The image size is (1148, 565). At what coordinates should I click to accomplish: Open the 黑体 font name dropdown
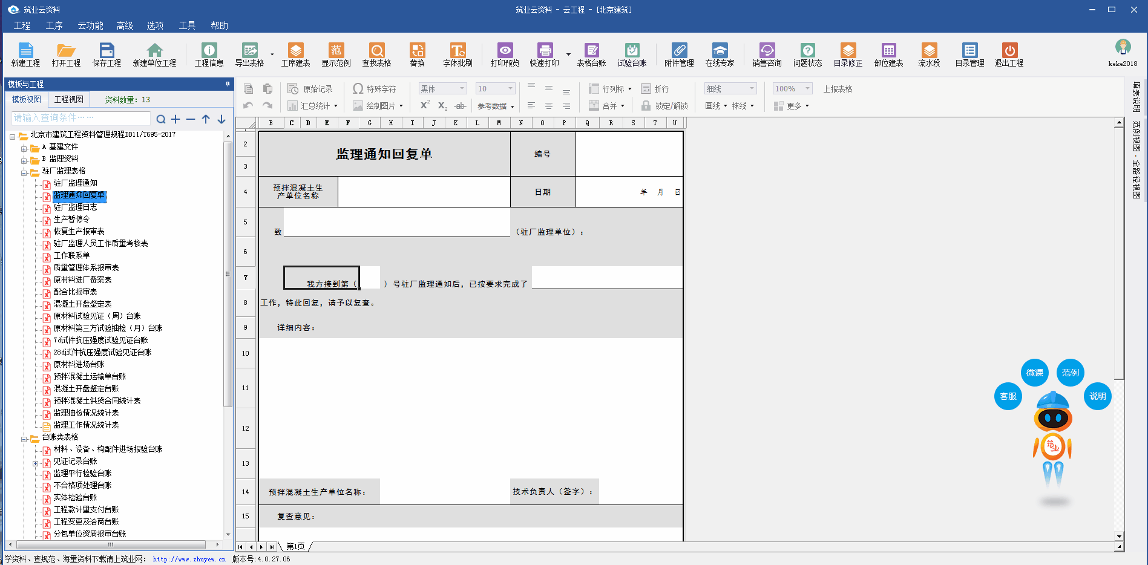(x=462, y=89)
